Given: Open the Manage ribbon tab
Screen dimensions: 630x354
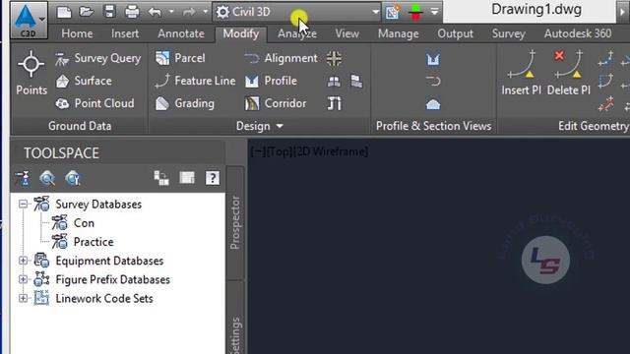Looking at the screenshot, I should point(398,33).
